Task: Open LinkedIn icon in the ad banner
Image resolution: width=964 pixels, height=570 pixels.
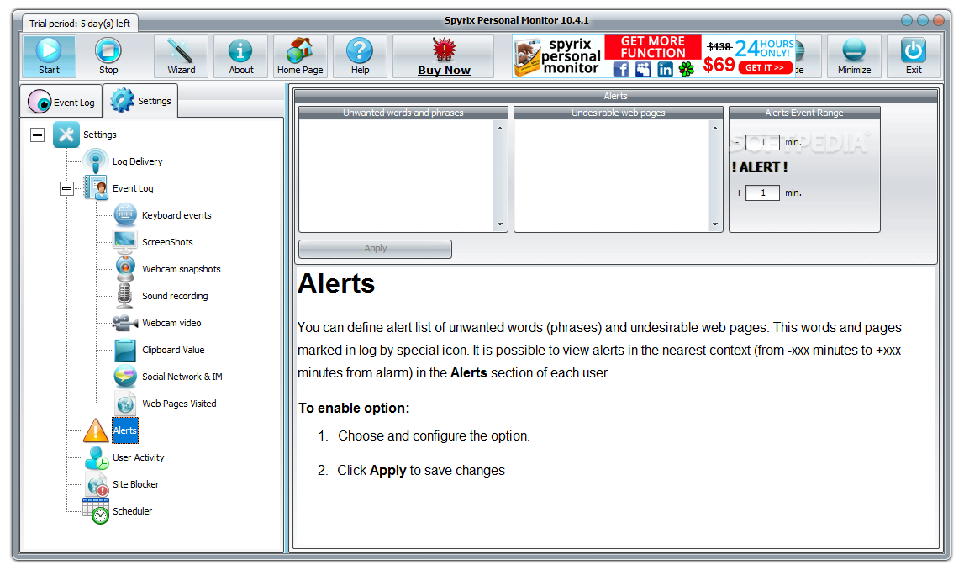Action: click(665, 69)
